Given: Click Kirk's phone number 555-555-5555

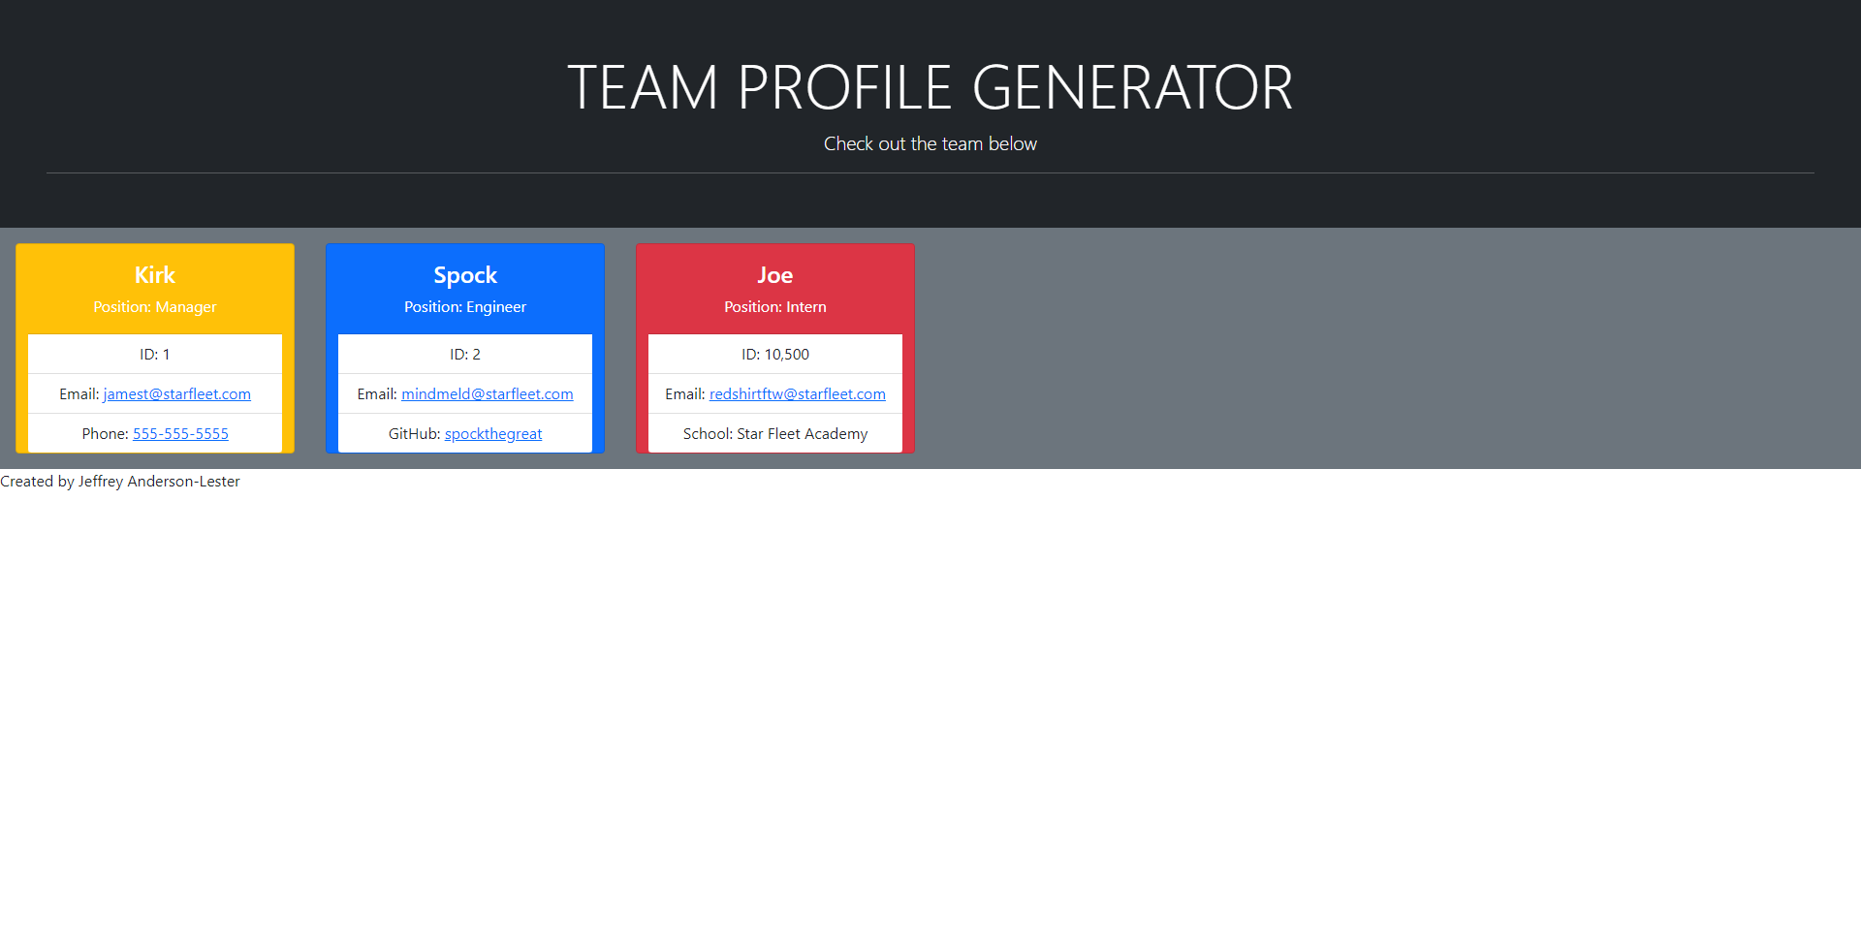Looking at the screenshot, I should (180, 434).
